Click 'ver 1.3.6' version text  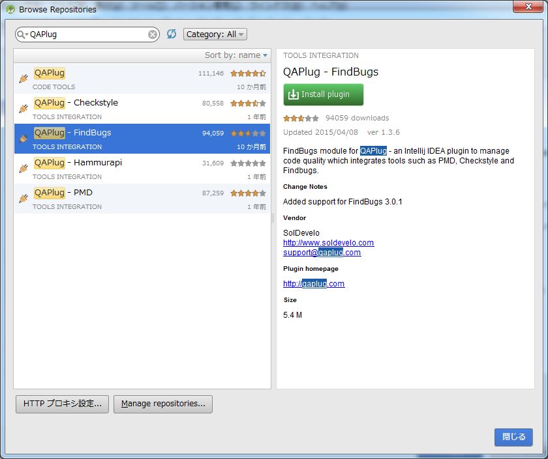384,133
